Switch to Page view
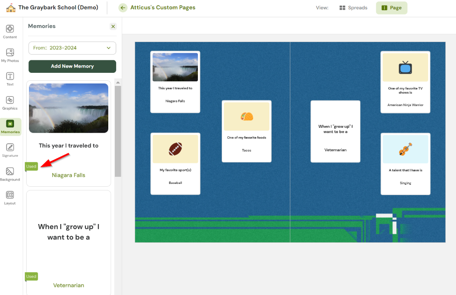The height and width of the screenshot is (295, 456). [x=391, y=7]
